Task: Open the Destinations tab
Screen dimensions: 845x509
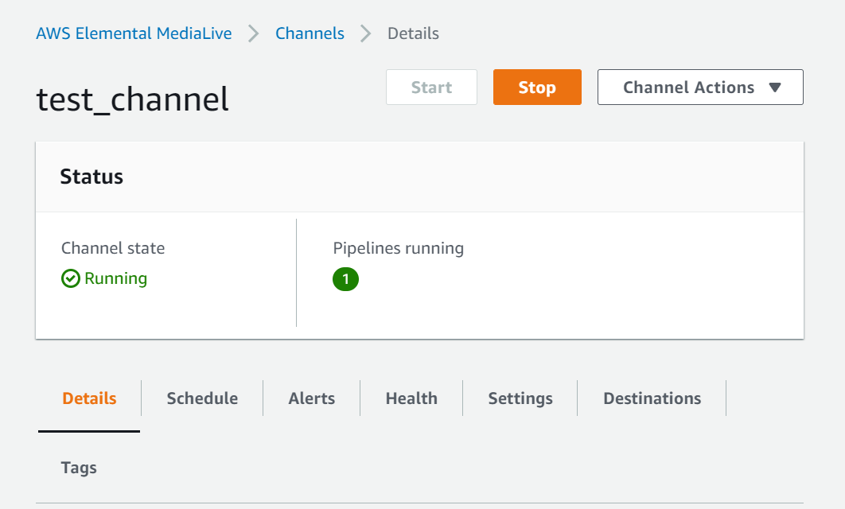Action: tap(652, 398)
